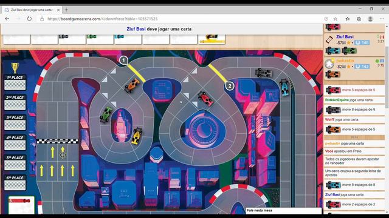Click the 2nd PLACE slot
The height and width of the screenshot is (218, 389).
15,102
